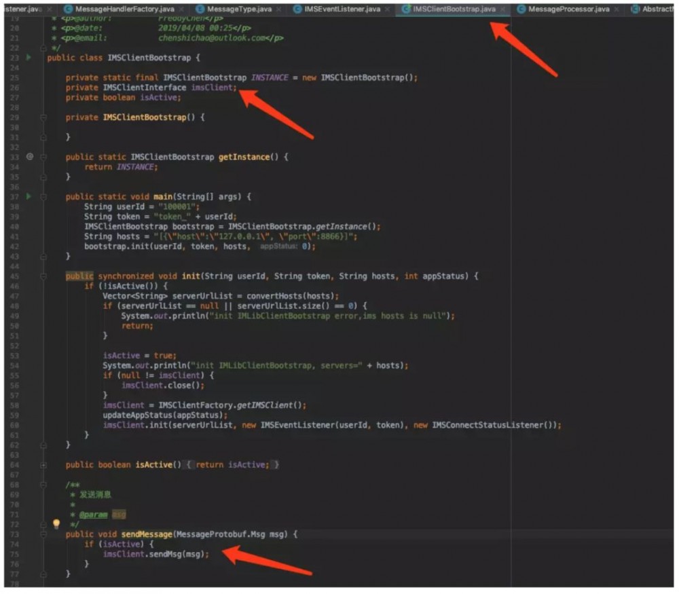Open the yellow light bulb quick-fix menu
The image size is (679, 594).
pyautogui.click(x=56, y=523)
